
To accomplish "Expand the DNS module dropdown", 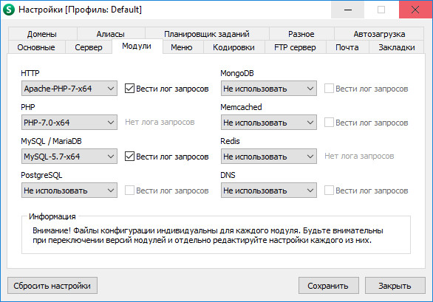I will pyautogui.click(x=269, y=191).
